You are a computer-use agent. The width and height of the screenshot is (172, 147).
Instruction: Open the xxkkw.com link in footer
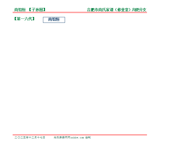[x=77, y=137]
